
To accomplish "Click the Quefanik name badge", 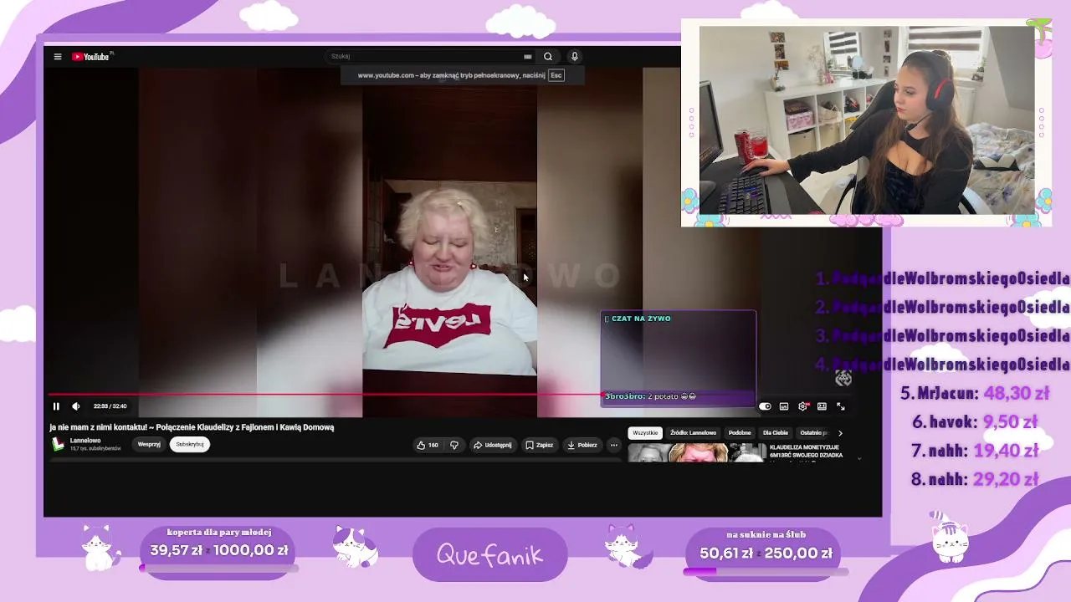I will coord(490,554).
